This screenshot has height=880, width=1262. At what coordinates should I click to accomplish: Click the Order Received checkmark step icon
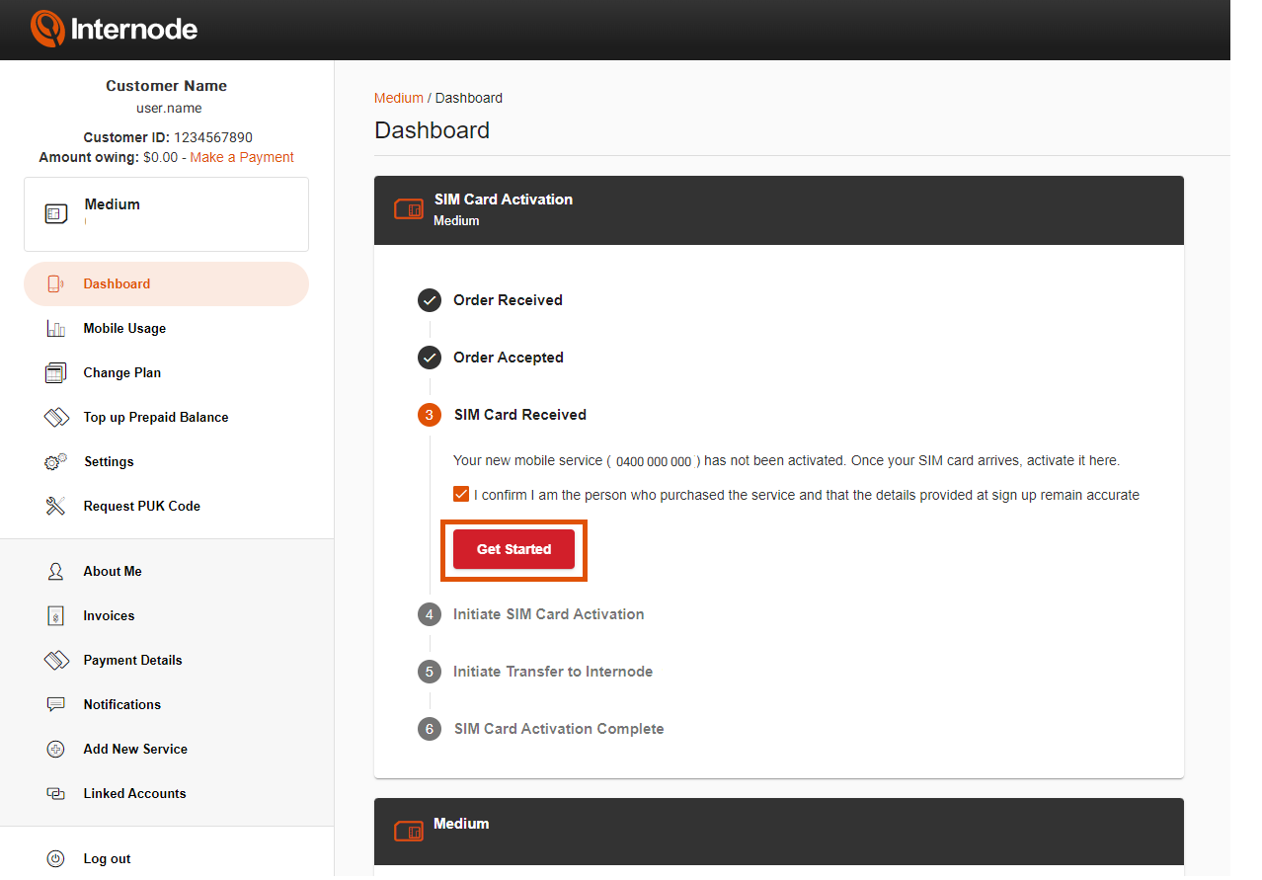coord(430,300)
